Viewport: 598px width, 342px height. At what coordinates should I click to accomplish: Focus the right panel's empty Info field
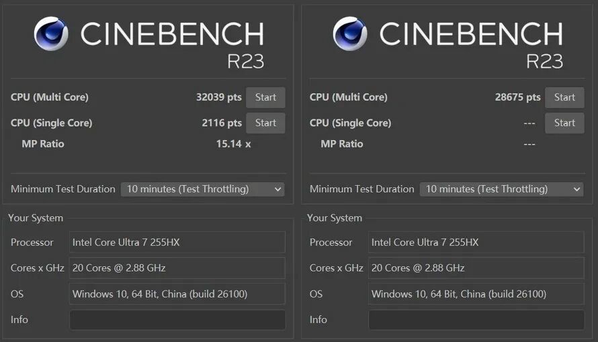pos(476,319)
